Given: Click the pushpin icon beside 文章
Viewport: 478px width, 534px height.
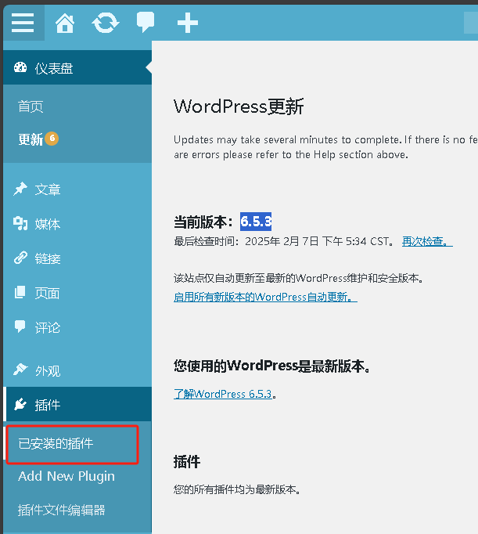Looking at the screenshot, I should pos(20,189).
